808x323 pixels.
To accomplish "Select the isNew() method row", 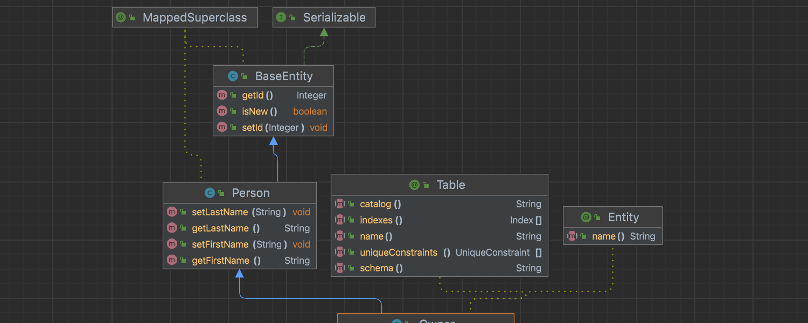I will pos(260,111).
